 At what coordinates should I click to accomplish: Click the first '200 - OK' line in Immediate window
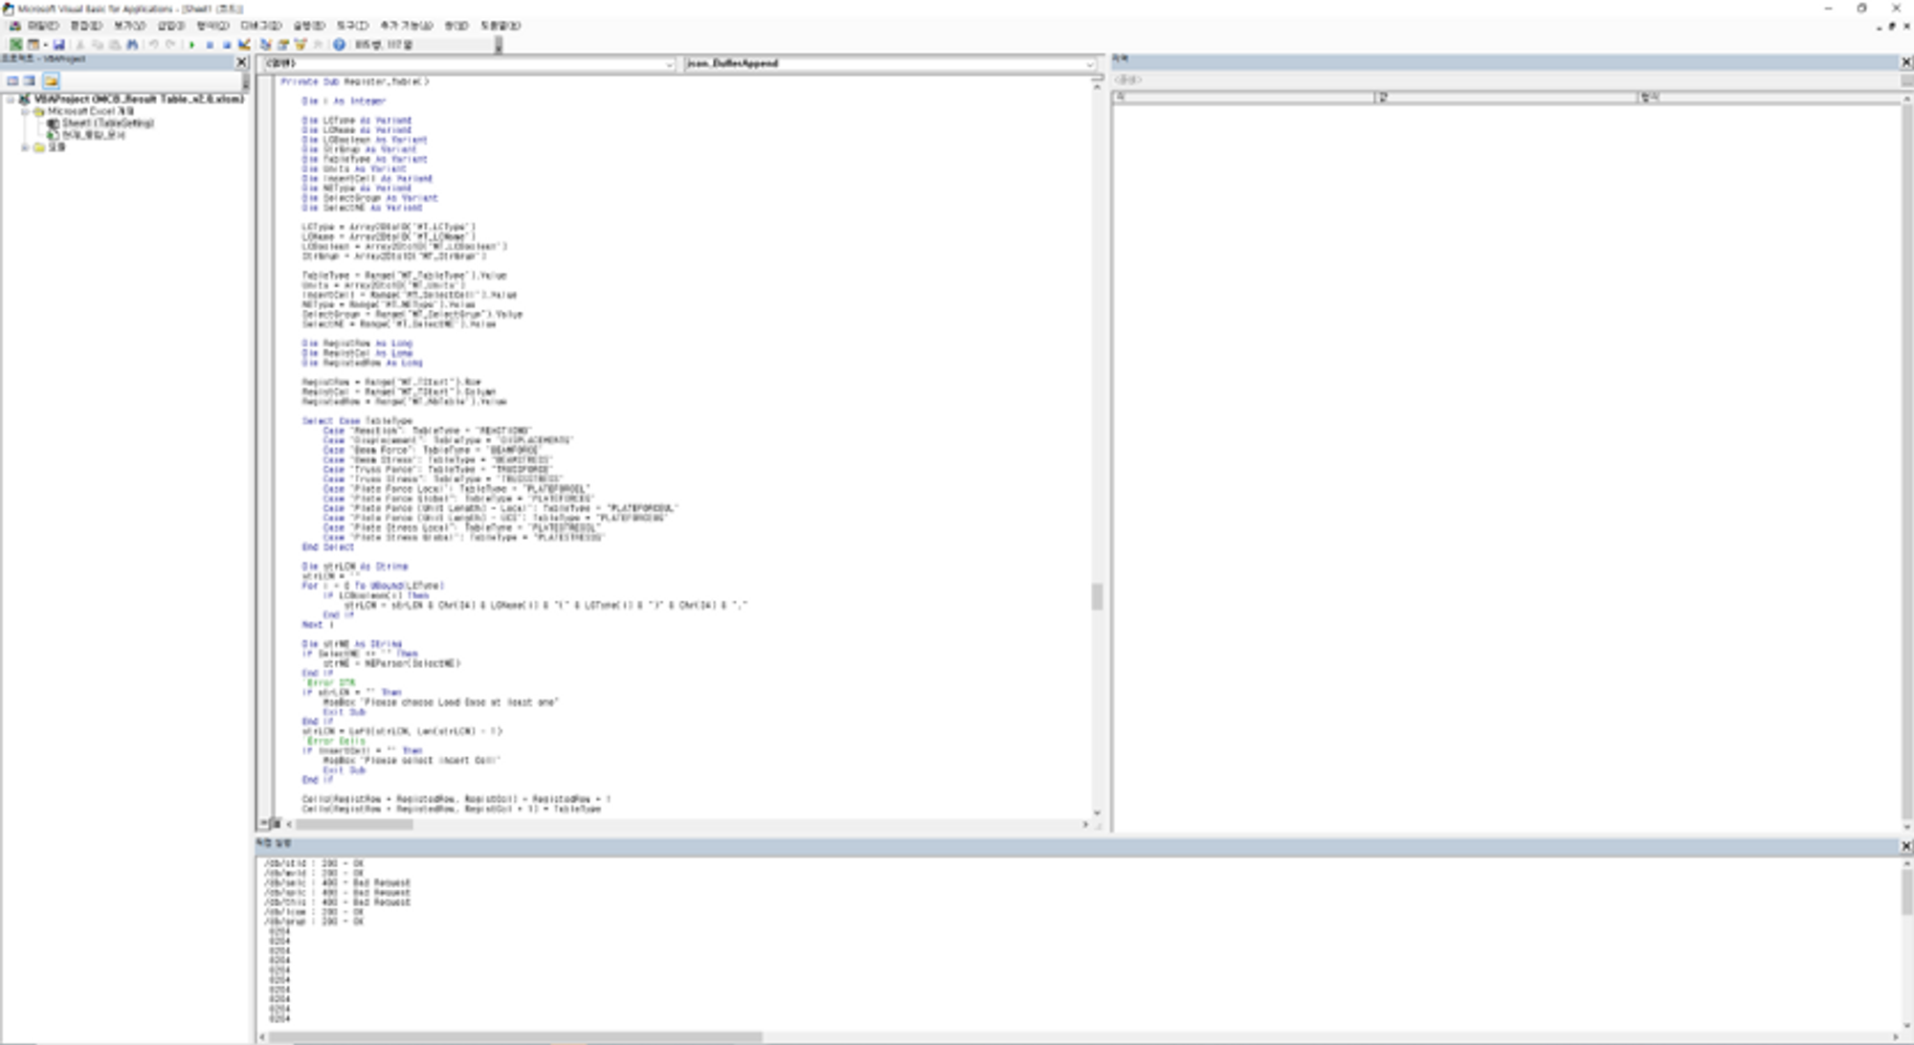coord(314,863)
